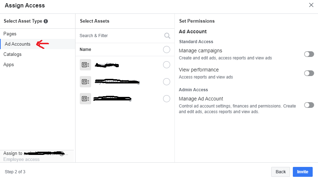This screenshot has height=180, width=318.
Task: Choose Ad Accounts asset type
Action: (x=17, y=44)
